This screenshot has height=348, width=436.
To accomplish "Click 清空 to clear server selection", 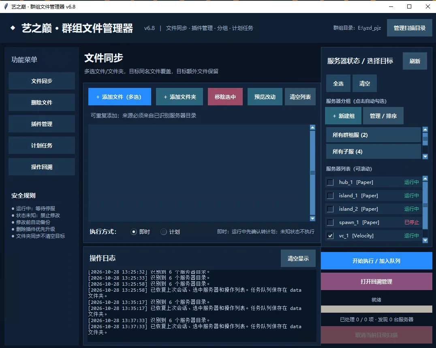I will [365, 83].
